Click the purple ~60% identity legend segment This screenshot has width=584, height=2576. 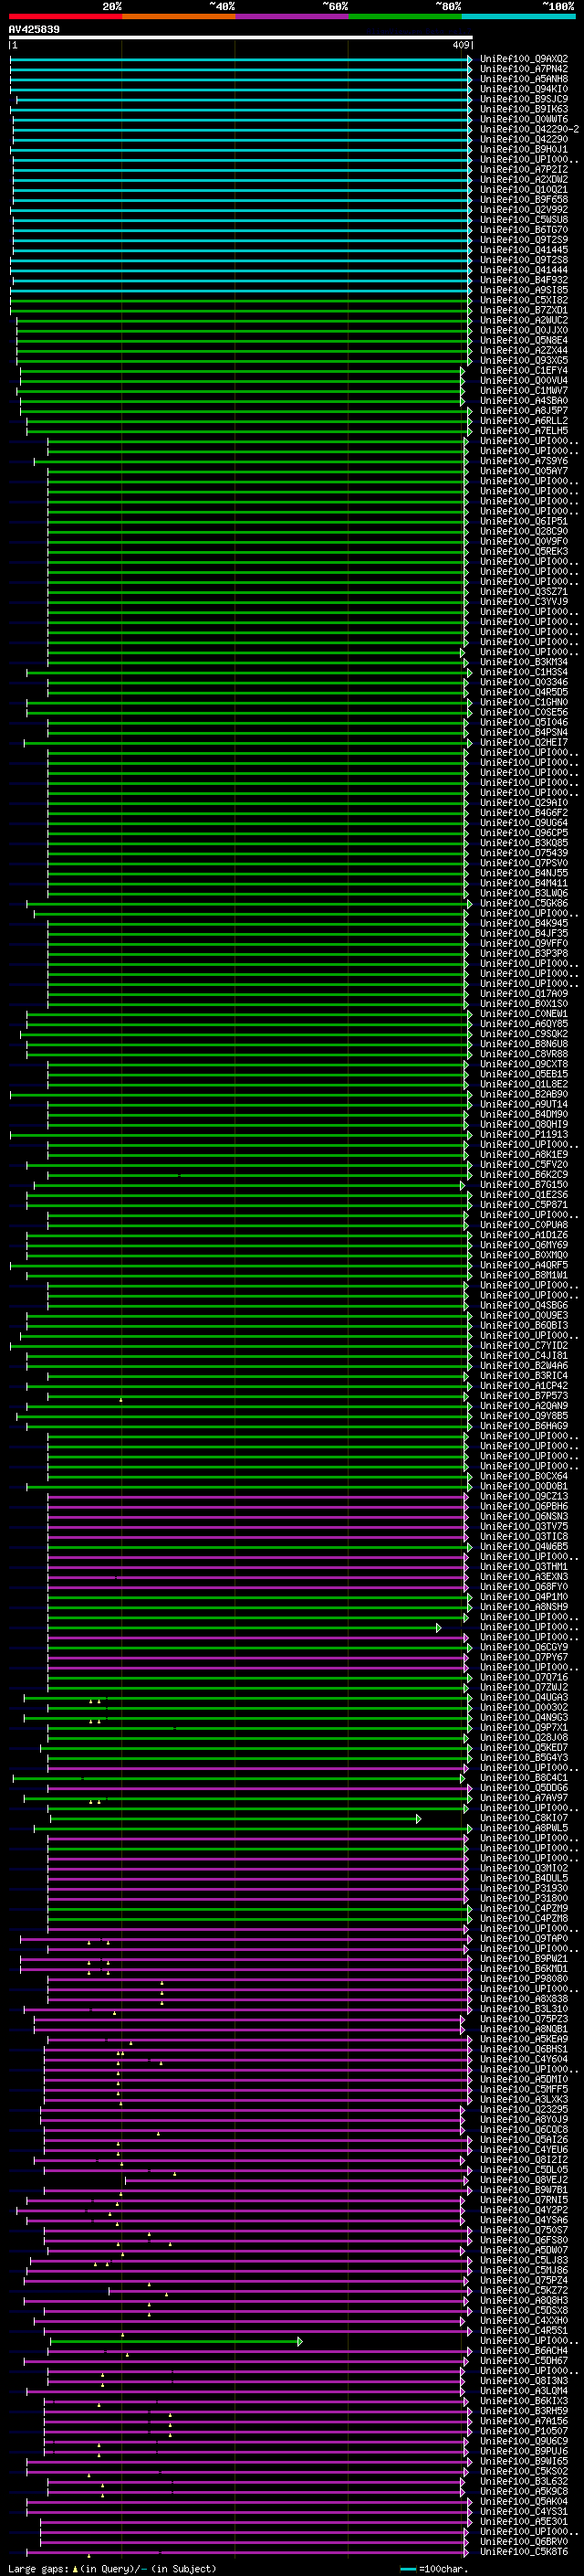point(291,16)
